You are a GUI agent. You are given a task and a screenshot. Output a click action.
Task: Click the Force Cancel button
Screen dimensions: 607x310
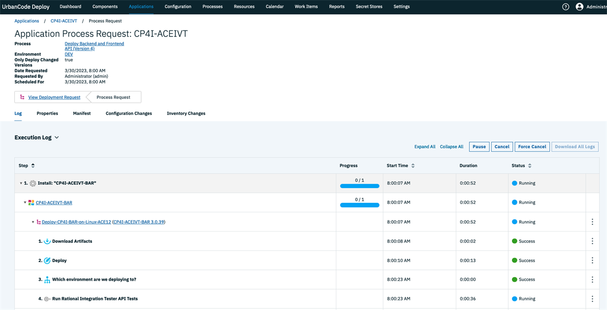pyautogui.click(x=532, y=147)
